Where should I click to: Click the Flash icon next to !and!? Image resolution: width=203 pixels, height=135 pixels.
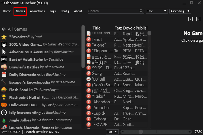89,39
